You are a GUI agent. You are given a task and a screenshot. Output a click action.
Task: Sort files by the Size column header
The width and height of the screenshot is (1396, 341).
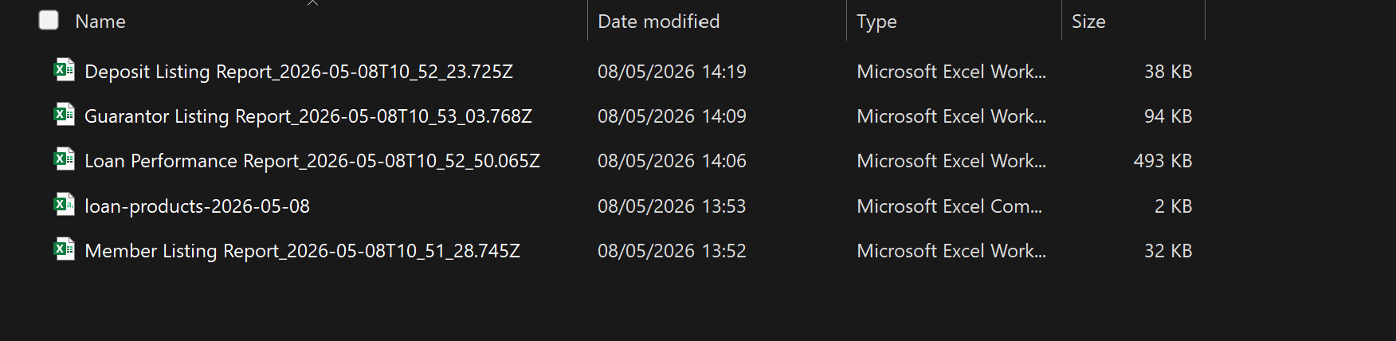pos(1088,22)
